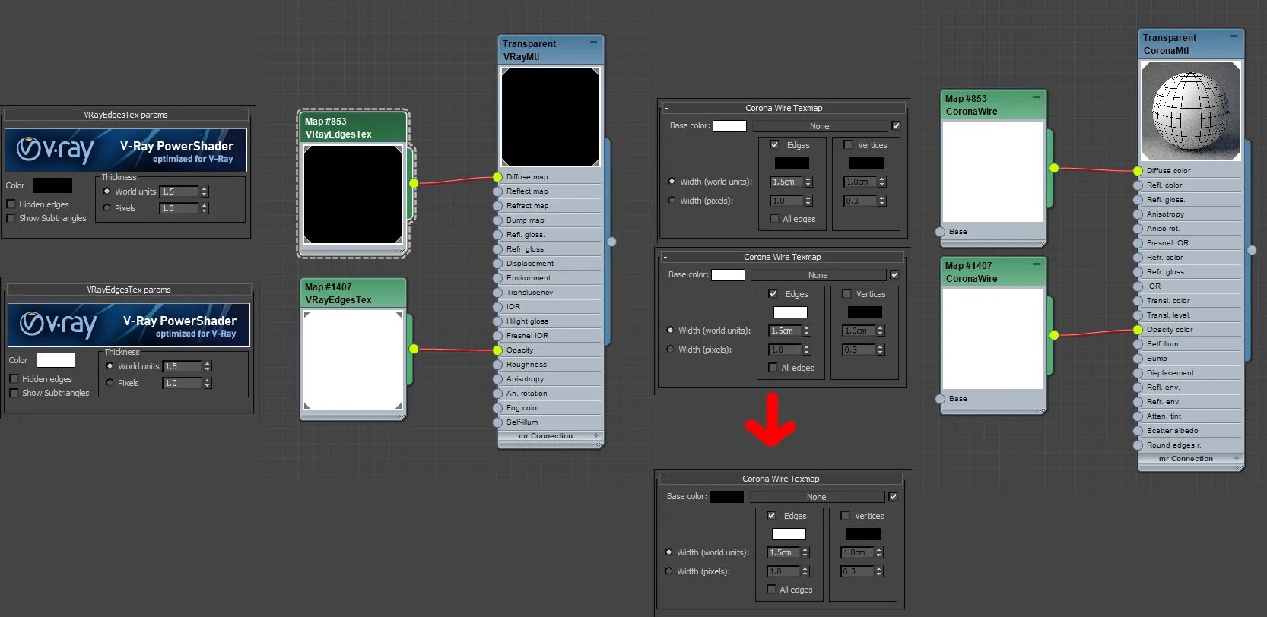Image resolution: width=1267 pixels, height=617 pixels.
Task: Open white Edges color swatch in the black-base-color Corona Wire panel
Action: (789, 534)
